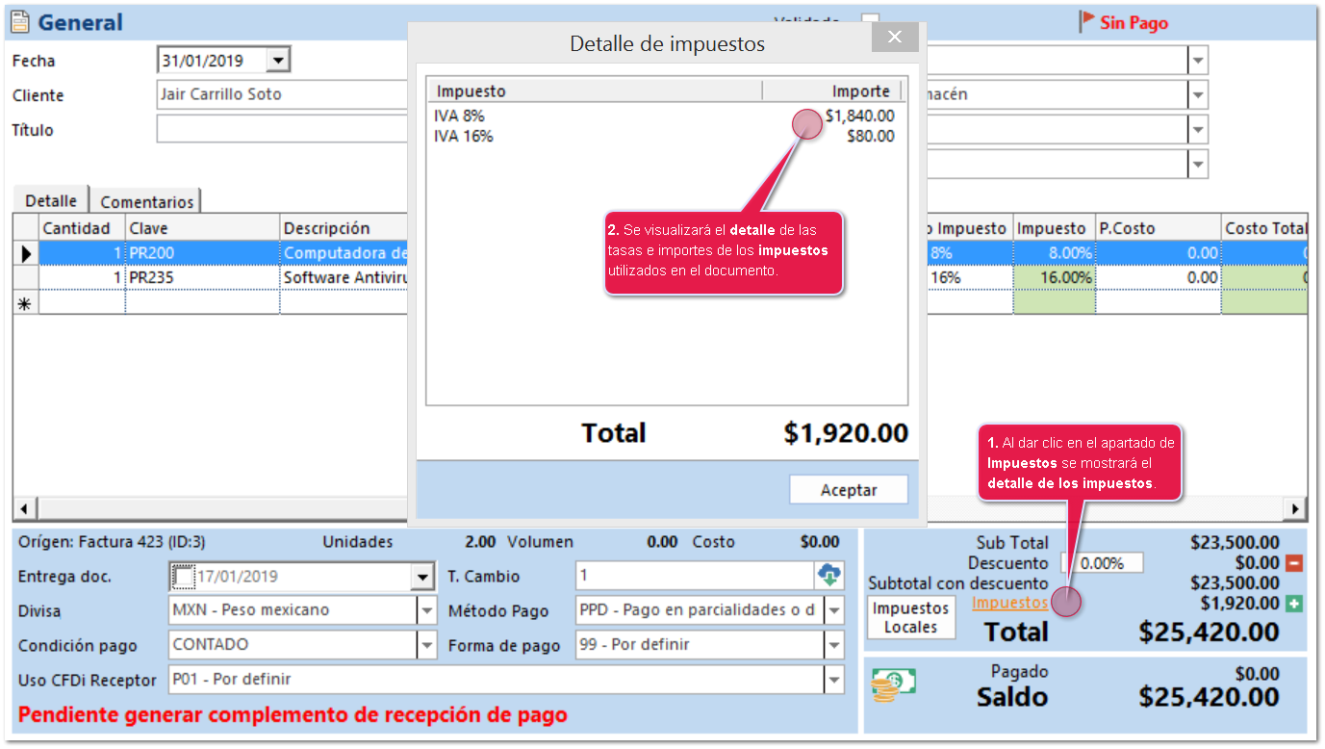Click the PR235 clave cell
This screenshot has height=749, width=1325.
coord(203,277)
